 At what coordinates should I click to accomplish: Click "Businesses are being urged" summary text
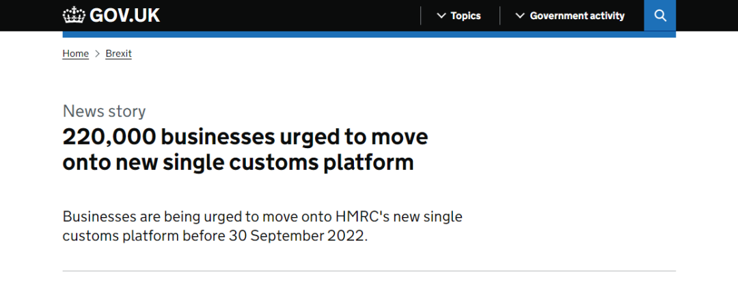150,217
